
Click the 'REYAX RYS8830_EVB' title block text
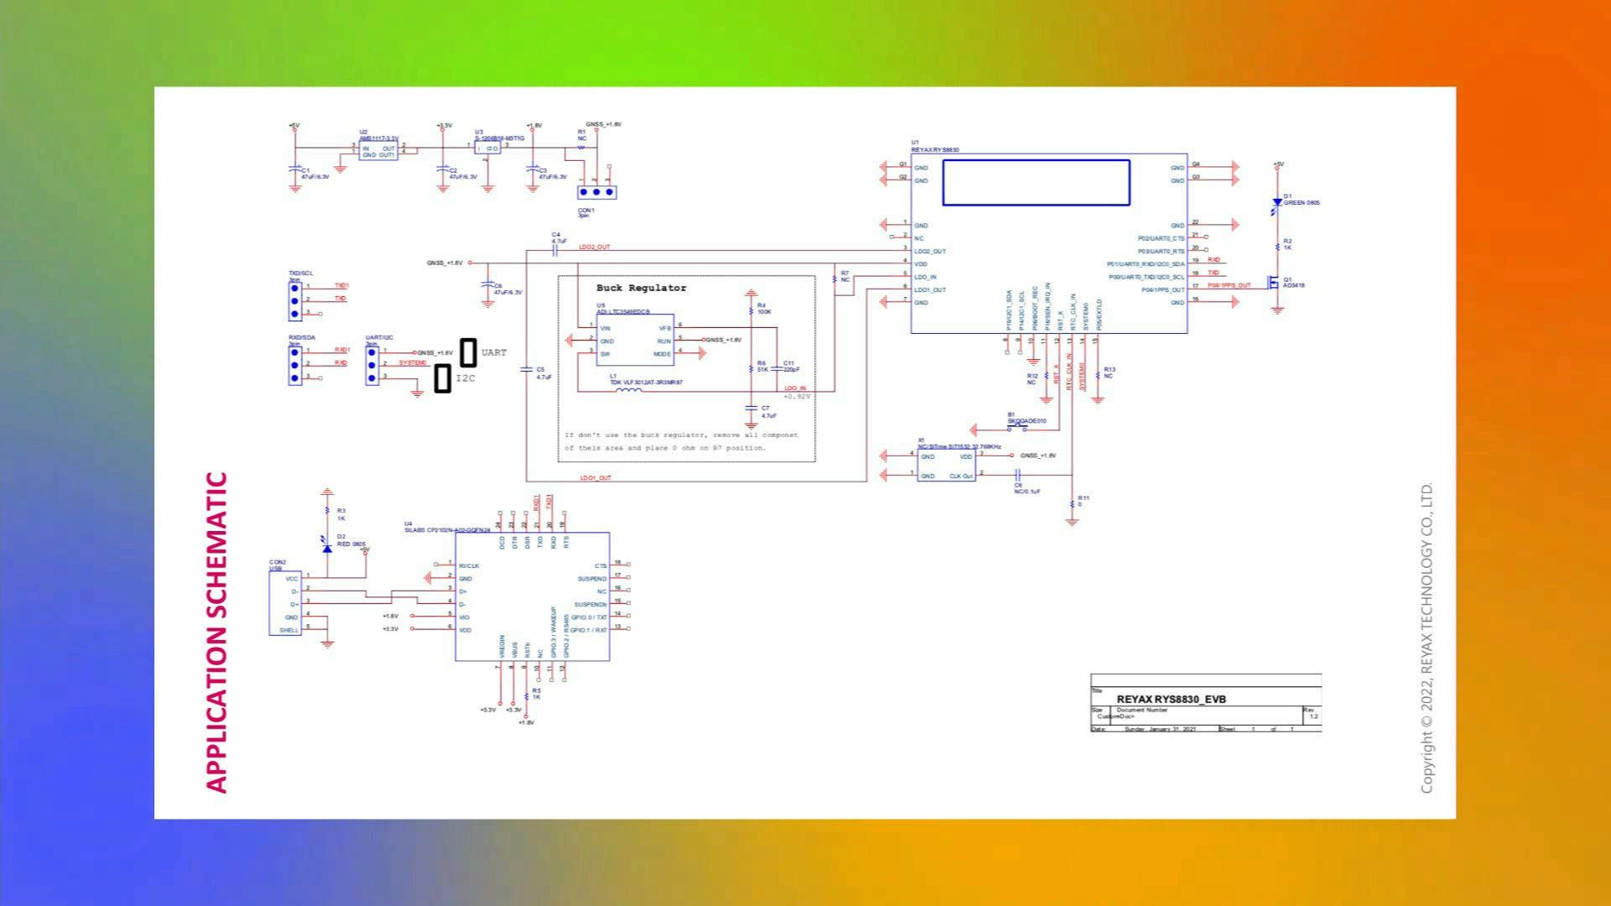click(x=1171, y=699)
